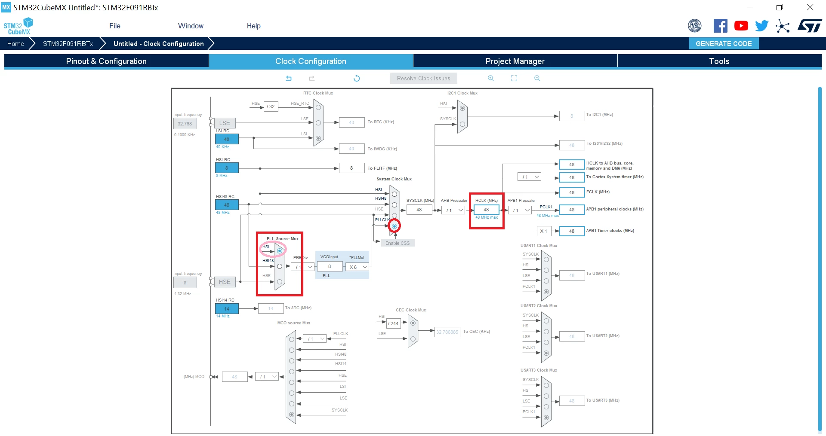Open the APB1 Prescaler dropdown
Image resolution: width=826 pixels, height=436 pixels.
click(x=520, y=210)
